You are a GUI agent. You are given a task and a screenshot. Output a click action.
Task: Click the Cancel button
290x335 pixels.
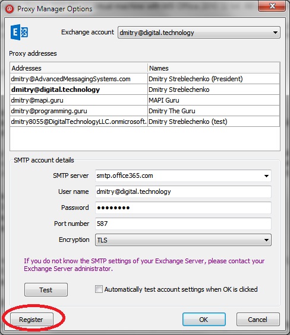click(258, 320)
